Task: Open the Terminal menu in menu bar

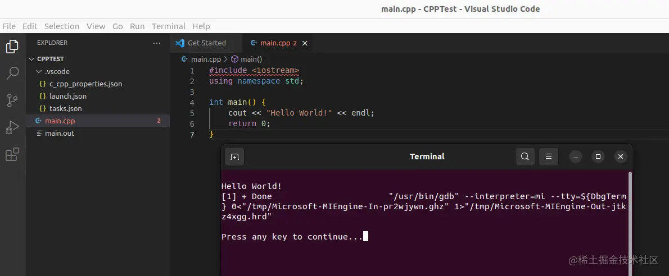Action: pos(169,26)
